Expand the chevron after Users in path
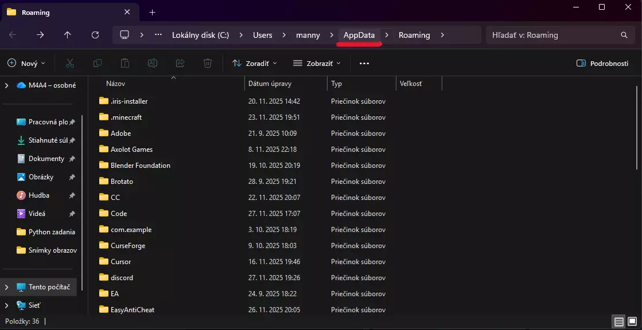The width and height of the screenshot is (642, 330). [284, 35]
